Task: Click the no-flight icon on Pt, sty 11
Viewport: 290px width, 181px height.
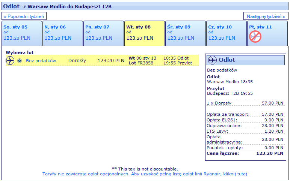Action: (x=255, y=36)
